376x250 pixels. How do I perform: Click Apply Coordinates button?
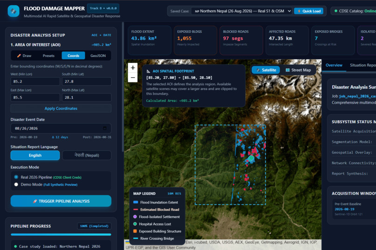[x=61, y=108]
